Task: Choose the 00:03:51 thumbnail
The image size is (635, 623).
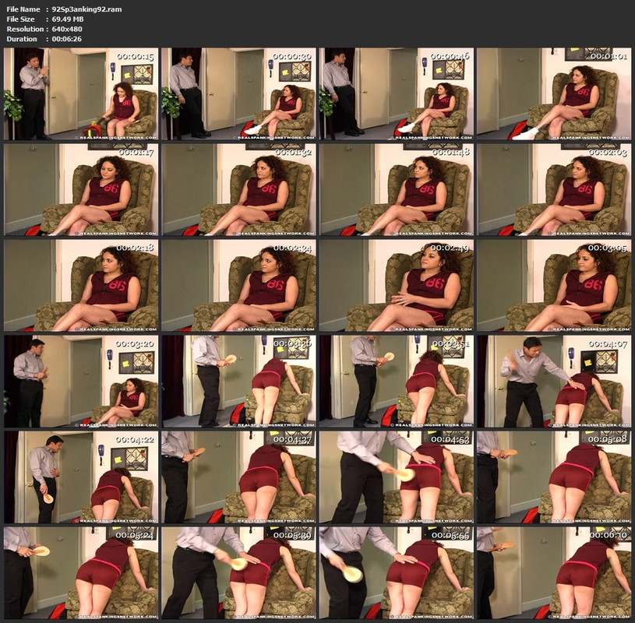Action: 397,382
